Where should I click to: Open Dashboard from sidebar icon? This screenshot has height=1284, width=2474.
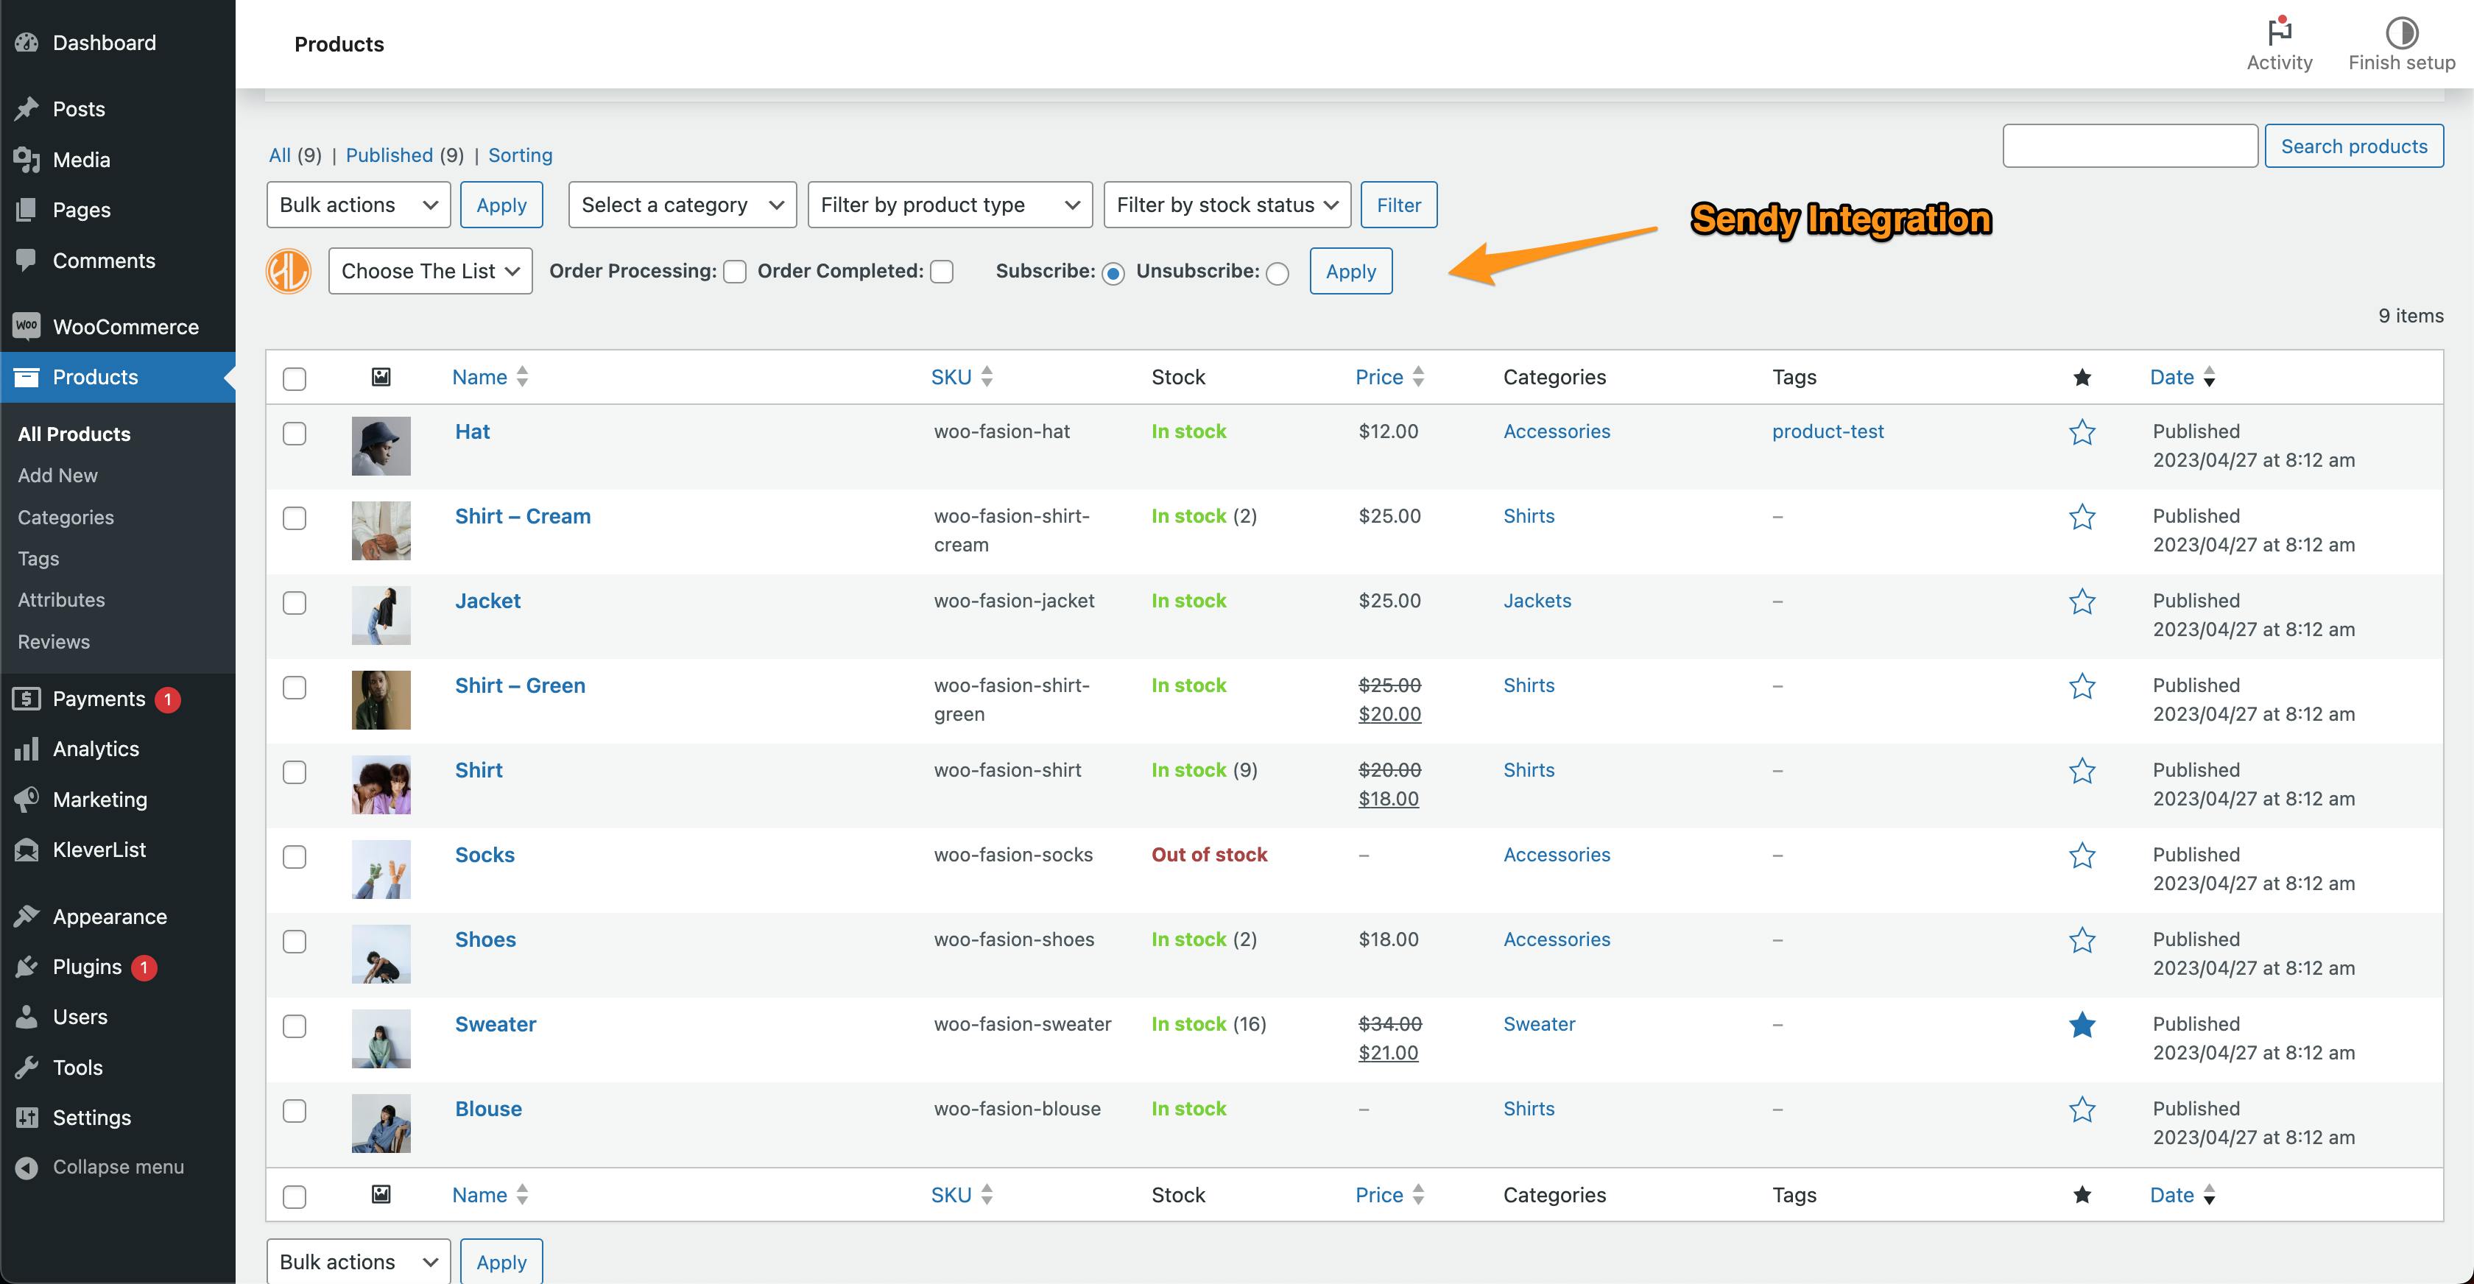(27, 42)
